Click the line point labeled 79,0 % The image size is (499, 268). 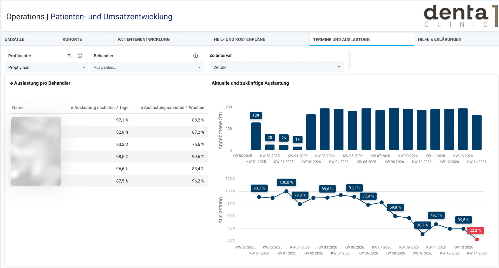pyautogui.click(x=300, y=204)
